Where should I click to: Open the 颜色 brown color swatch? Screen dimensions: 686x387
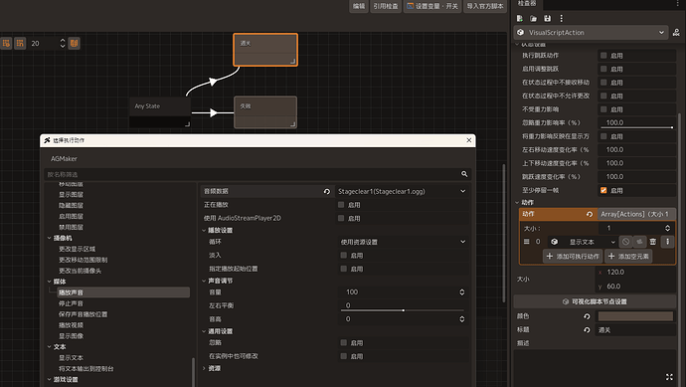tap(635, 316)
